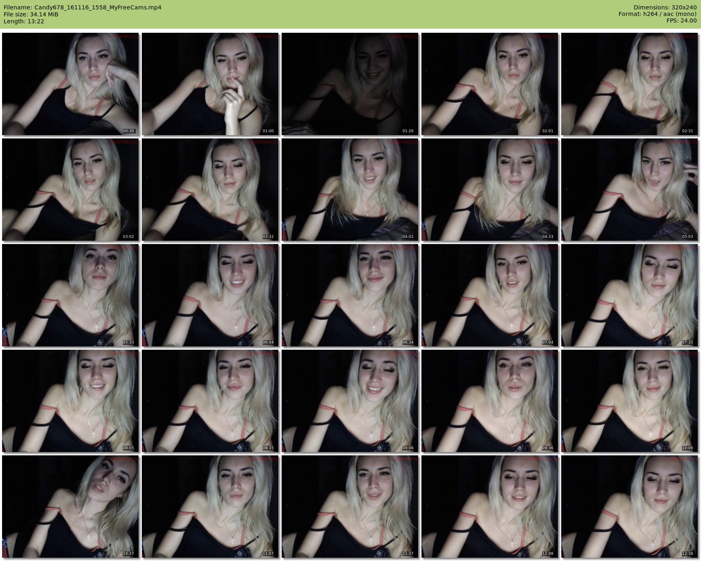Select the thumbnail stamped 00:30
The height and width of the screenshot is (561, 701).
pyautogui.click(x=71, y=84)
